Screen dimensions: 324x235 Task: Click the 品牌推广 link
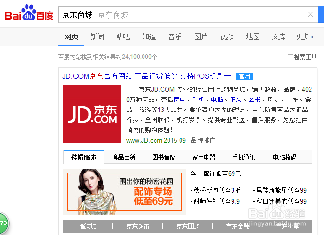click(x=203, y=140)
